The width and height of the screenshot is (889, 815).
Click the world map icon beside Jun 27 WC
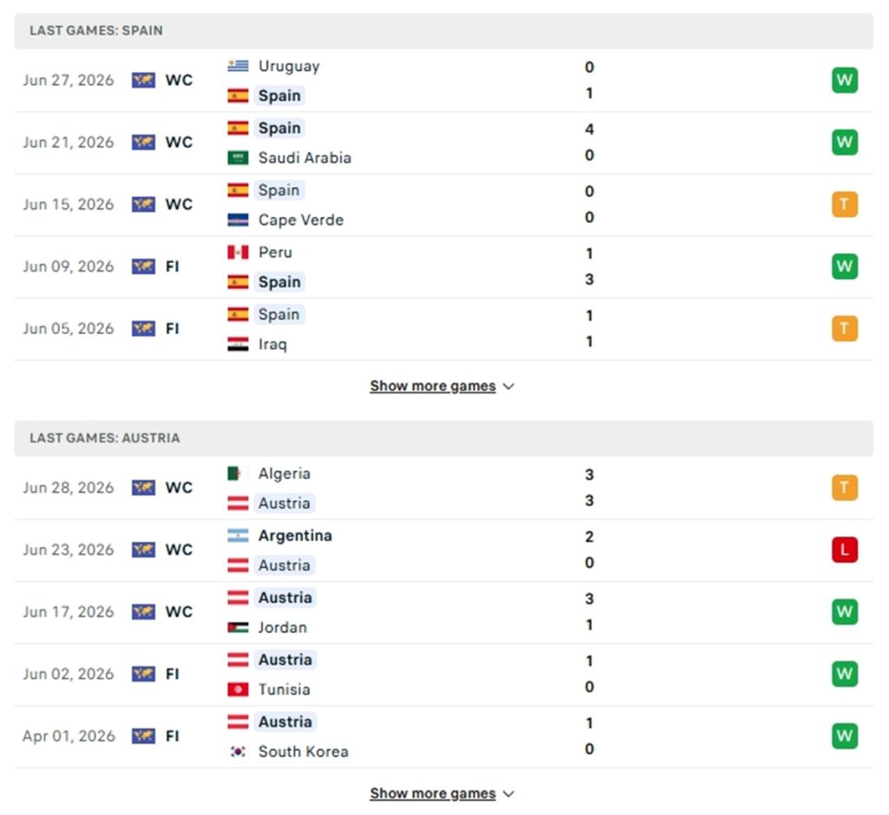click(143, 80)
